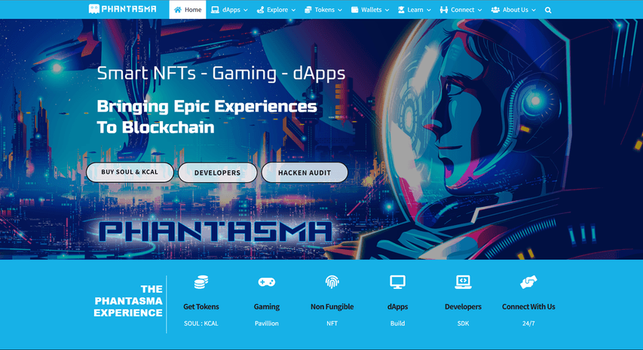
Task: Open the Gaming controller icon
Action: 267,282
